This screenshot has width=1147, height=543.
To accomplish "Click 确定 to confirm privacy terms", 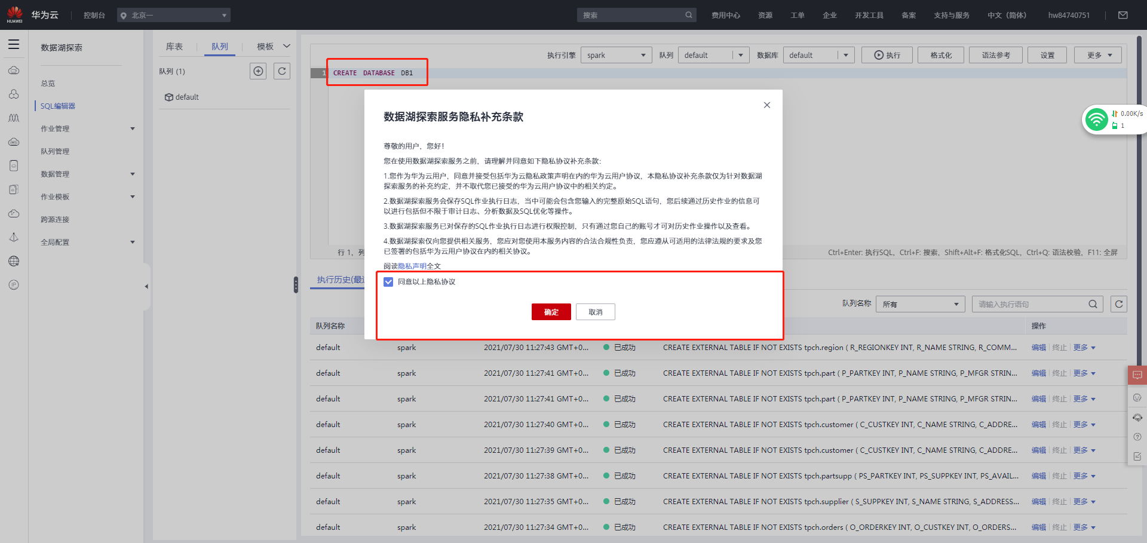I will (551, 312).
